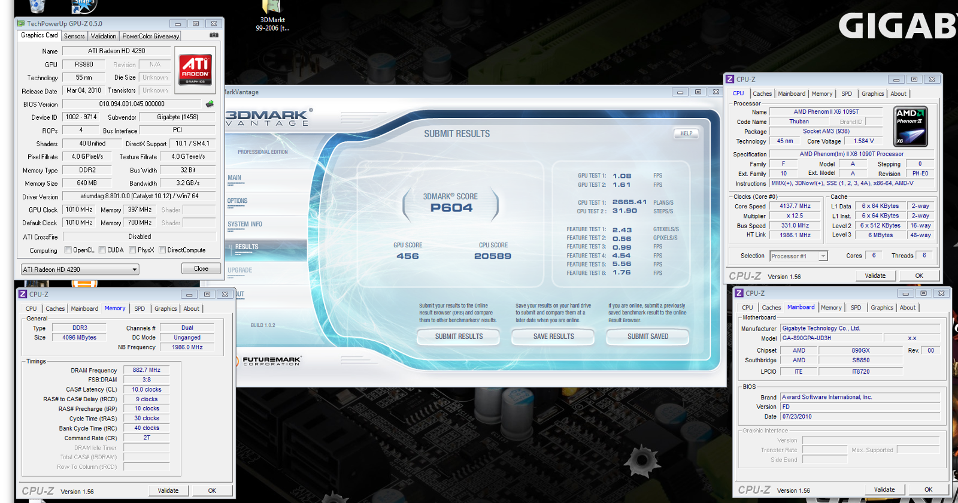Image resolution: width=958 pixels, height=503 pixels.
Task: Click the BIOS date 07/23/2010 field
Action: coord(860,416)
